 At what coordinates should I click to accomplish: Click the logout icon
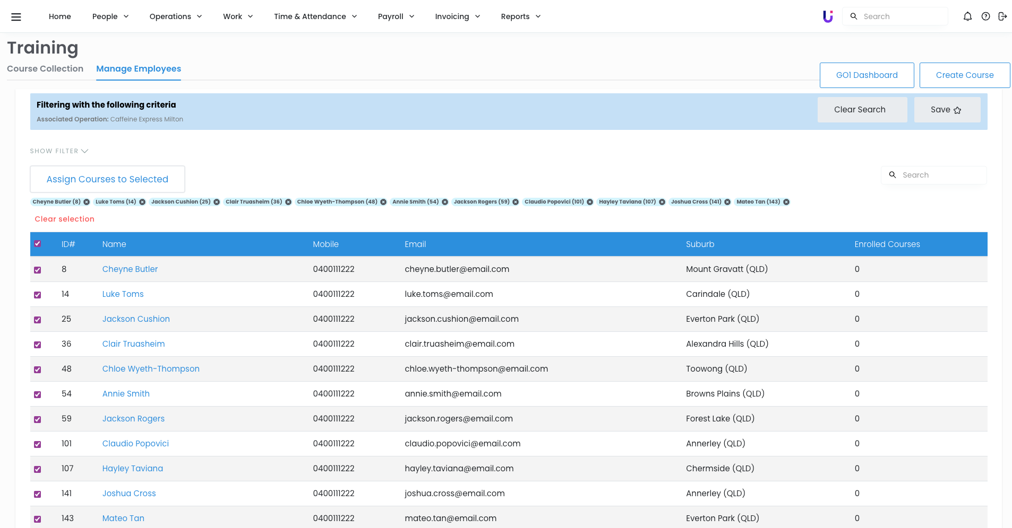[1002, 16]
